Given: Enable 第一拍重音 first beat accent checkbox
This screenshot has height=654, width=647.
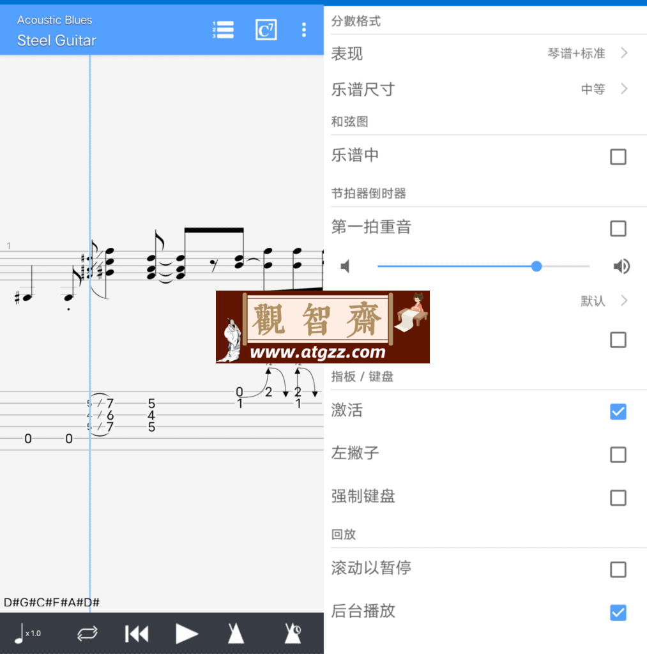Looking at the screenshot, I should click(618, 229).
